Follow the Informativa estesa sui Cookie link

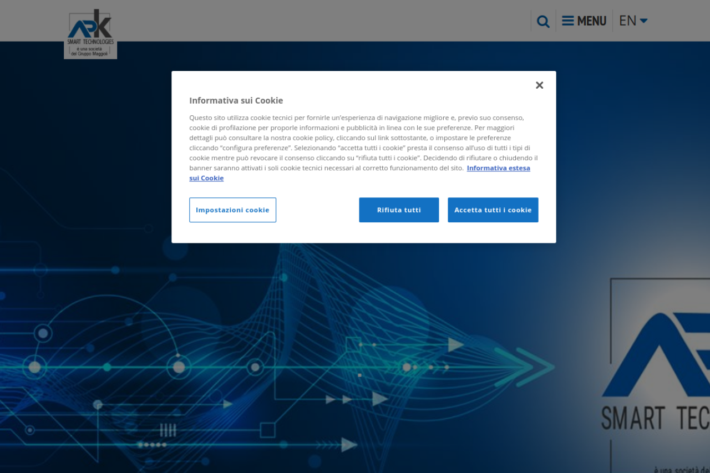coord(498,168)
